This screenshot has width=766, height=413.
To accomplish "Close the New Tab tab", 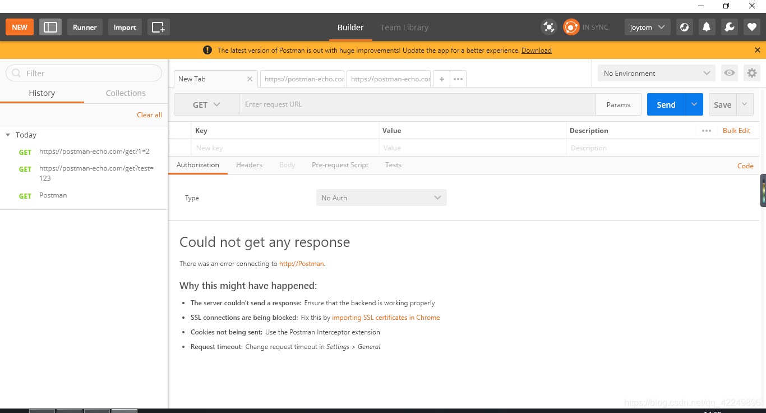I will (250, 79).
